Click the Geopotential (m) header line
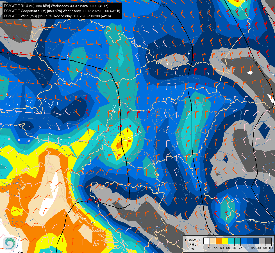This screenshot has height=253, width=275. click(x=62, y=11)
